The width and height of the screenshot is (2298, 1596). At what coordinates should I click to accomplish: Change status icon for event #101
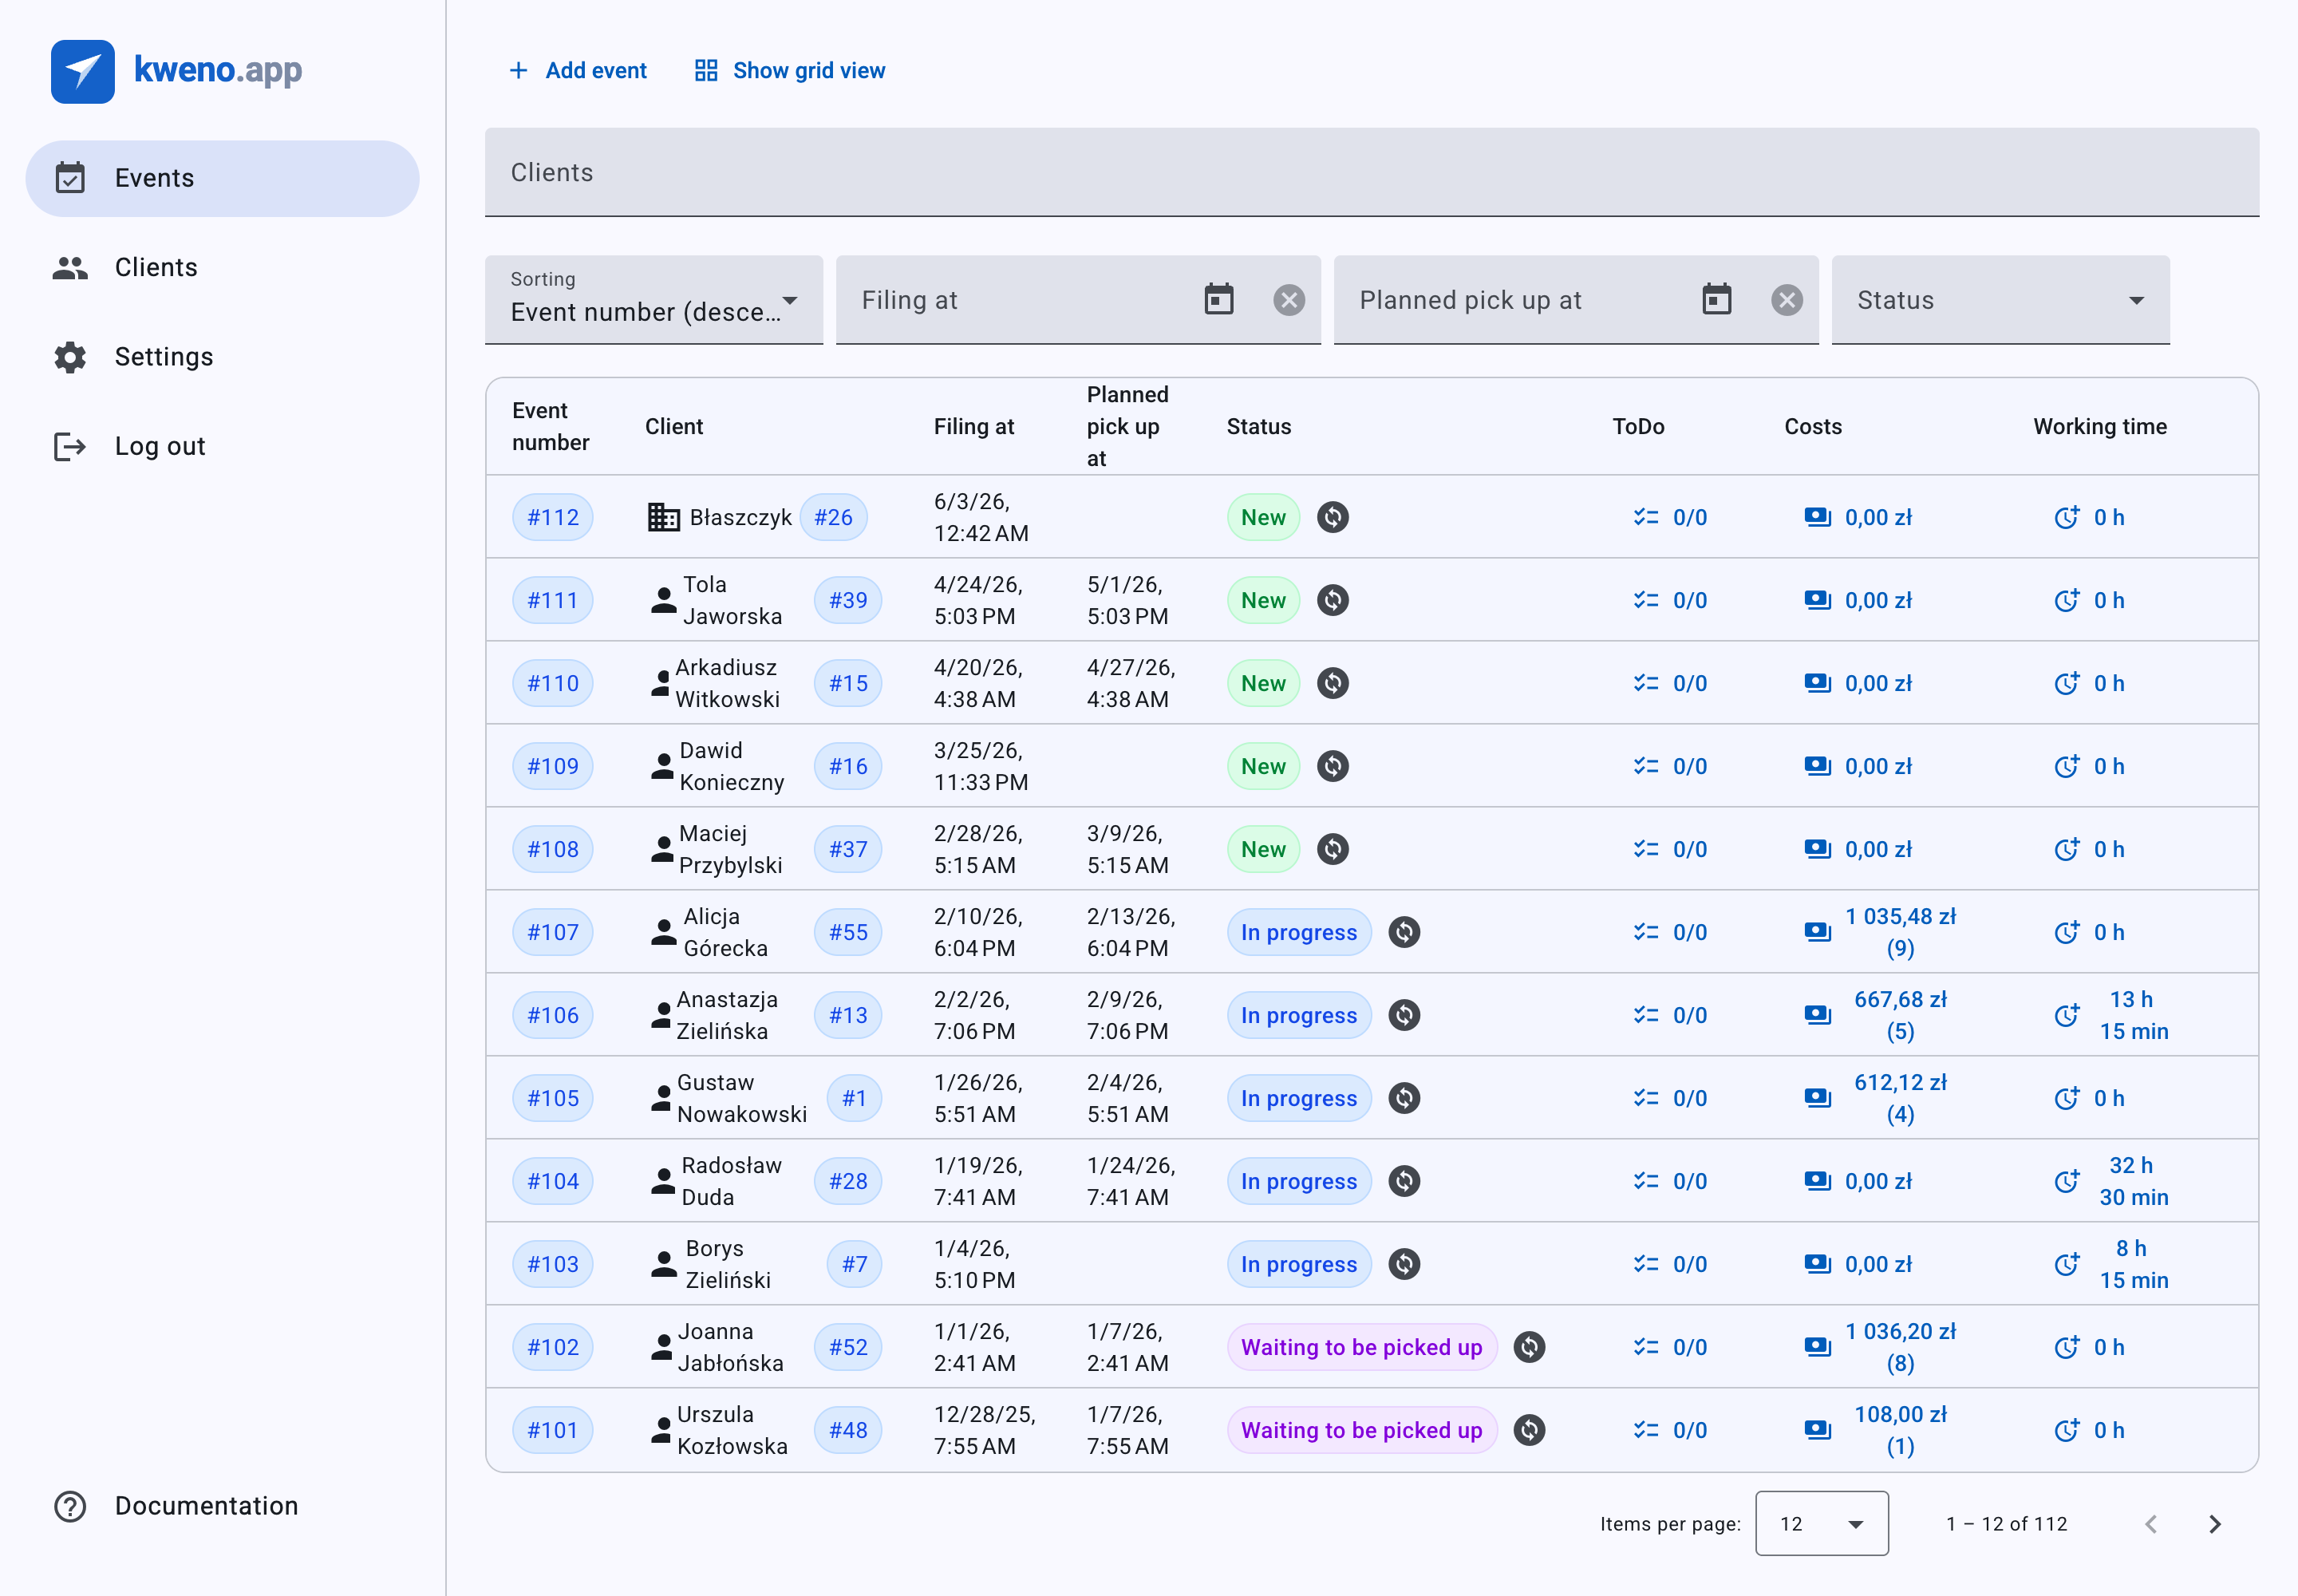click(1529, 1430)
